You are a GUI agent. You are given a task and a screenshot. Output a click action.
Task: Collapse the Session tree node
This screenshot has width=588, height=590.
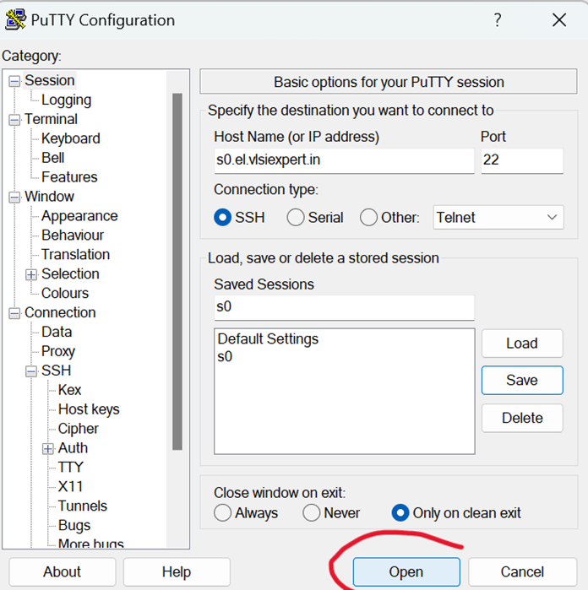(x=14, y=81)
